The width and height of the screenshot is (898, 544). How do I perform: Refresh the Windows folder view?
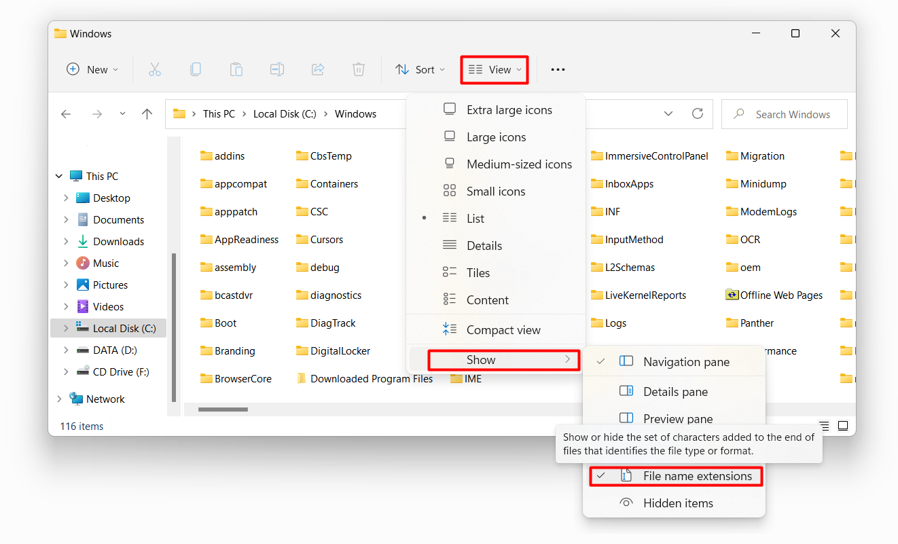pyautogui.click(x=697, y=113)
